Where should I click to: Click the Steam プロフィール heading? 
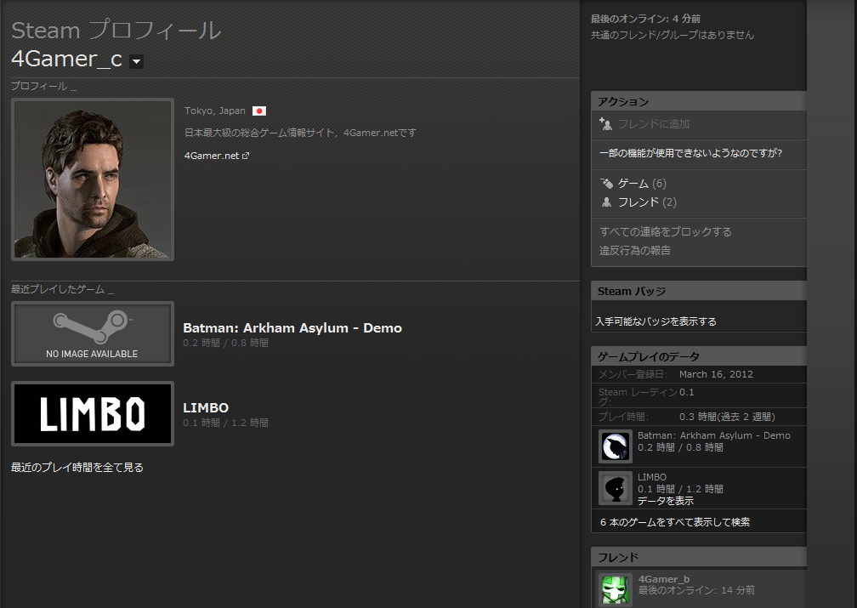(116, 30)
